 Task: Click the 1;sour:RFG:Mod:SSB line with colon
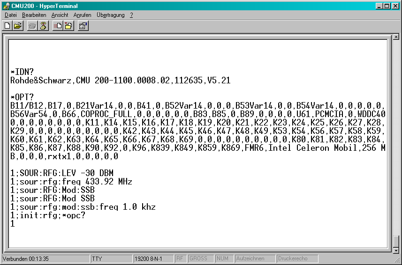[x=53, y=190]
